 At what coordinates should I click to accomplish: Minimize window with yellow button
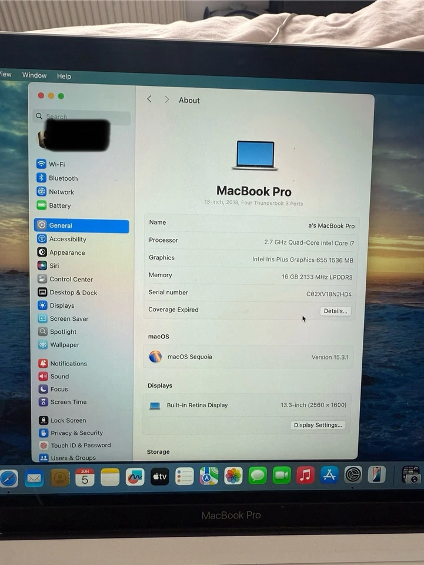click(x=51, y=95)
